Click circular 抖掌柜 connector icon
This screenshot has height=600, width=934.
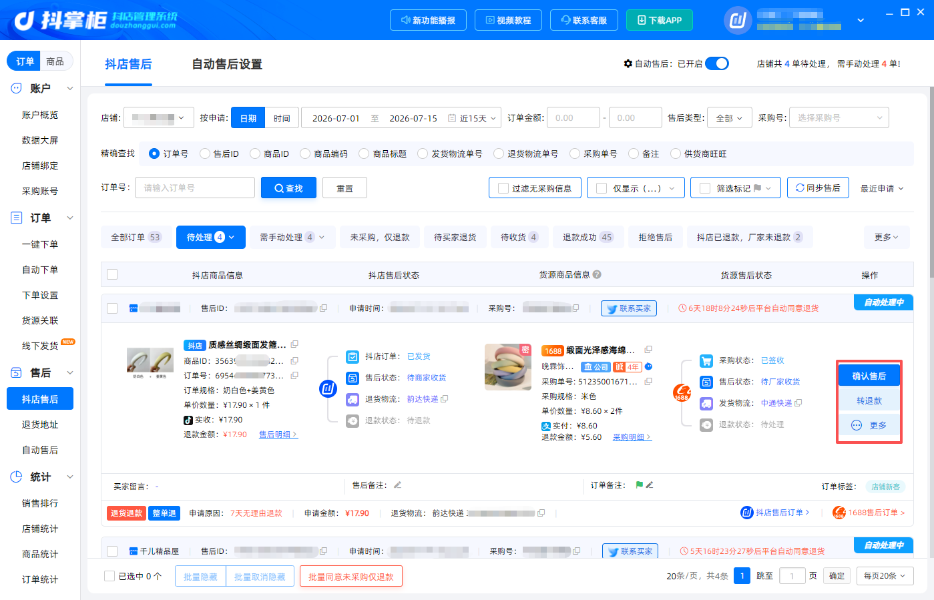click(x=328, y=388)
